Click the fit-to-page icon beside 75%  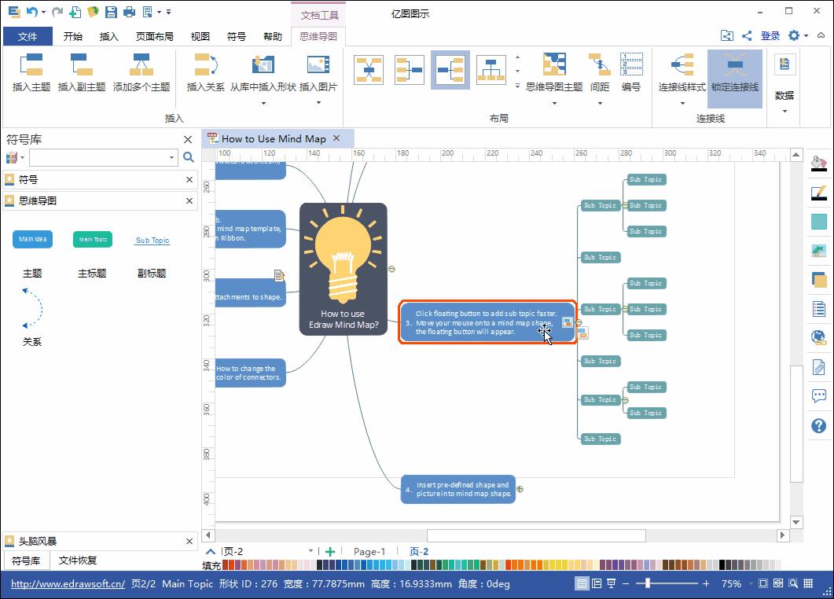pos(763,583)
